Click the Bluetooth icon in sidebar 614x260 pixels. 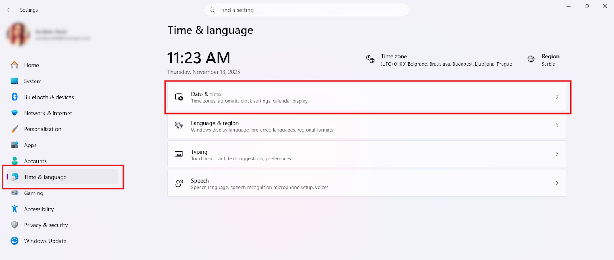15,97
